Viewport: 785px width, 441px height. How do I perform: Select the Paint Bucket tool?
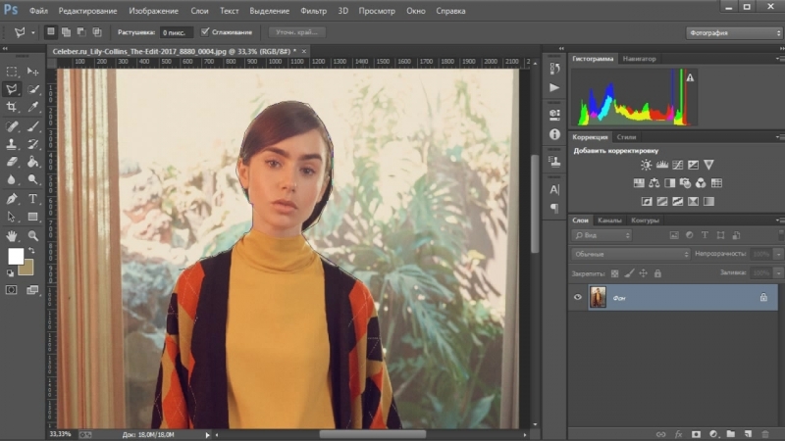[x=33, y=162]
